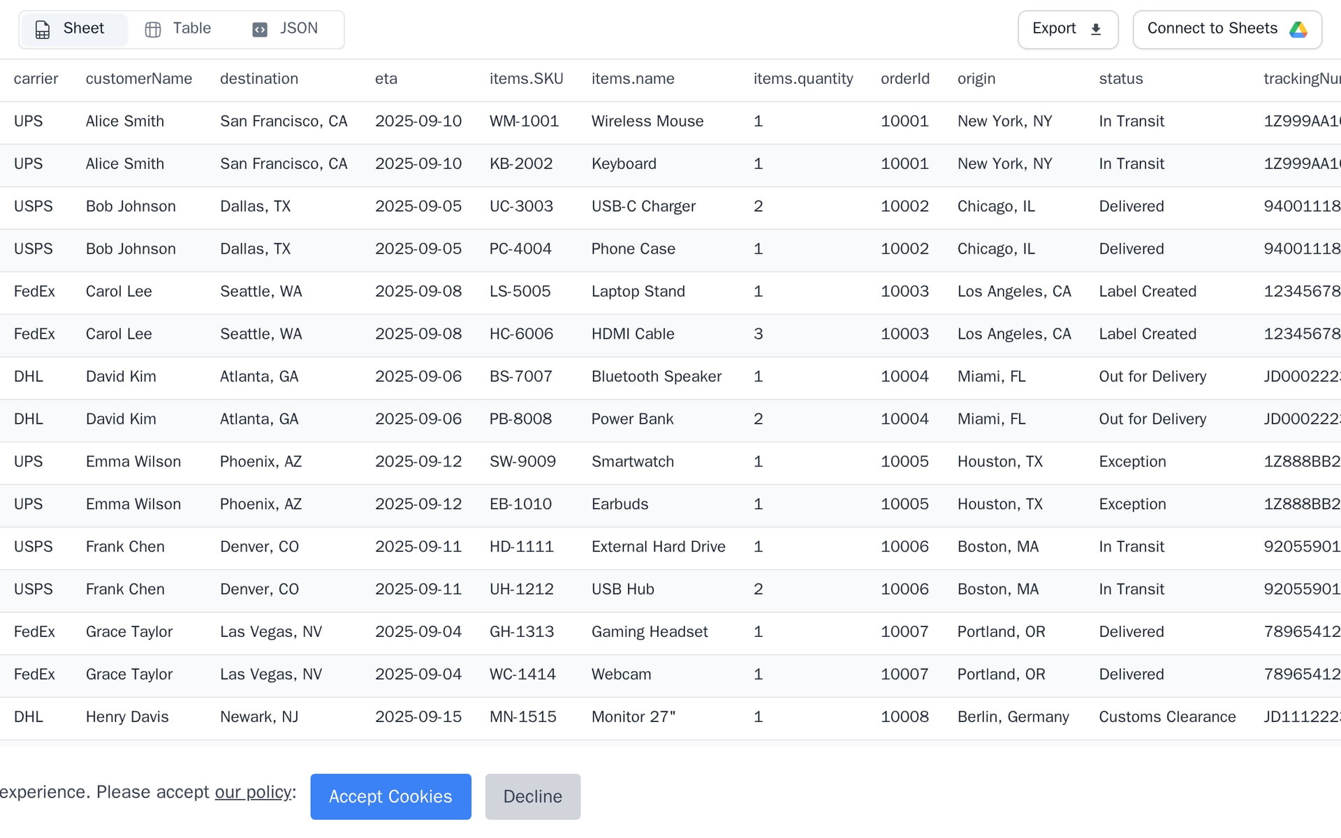Click the spreadsheet icon on the Sheet tab

43,29
